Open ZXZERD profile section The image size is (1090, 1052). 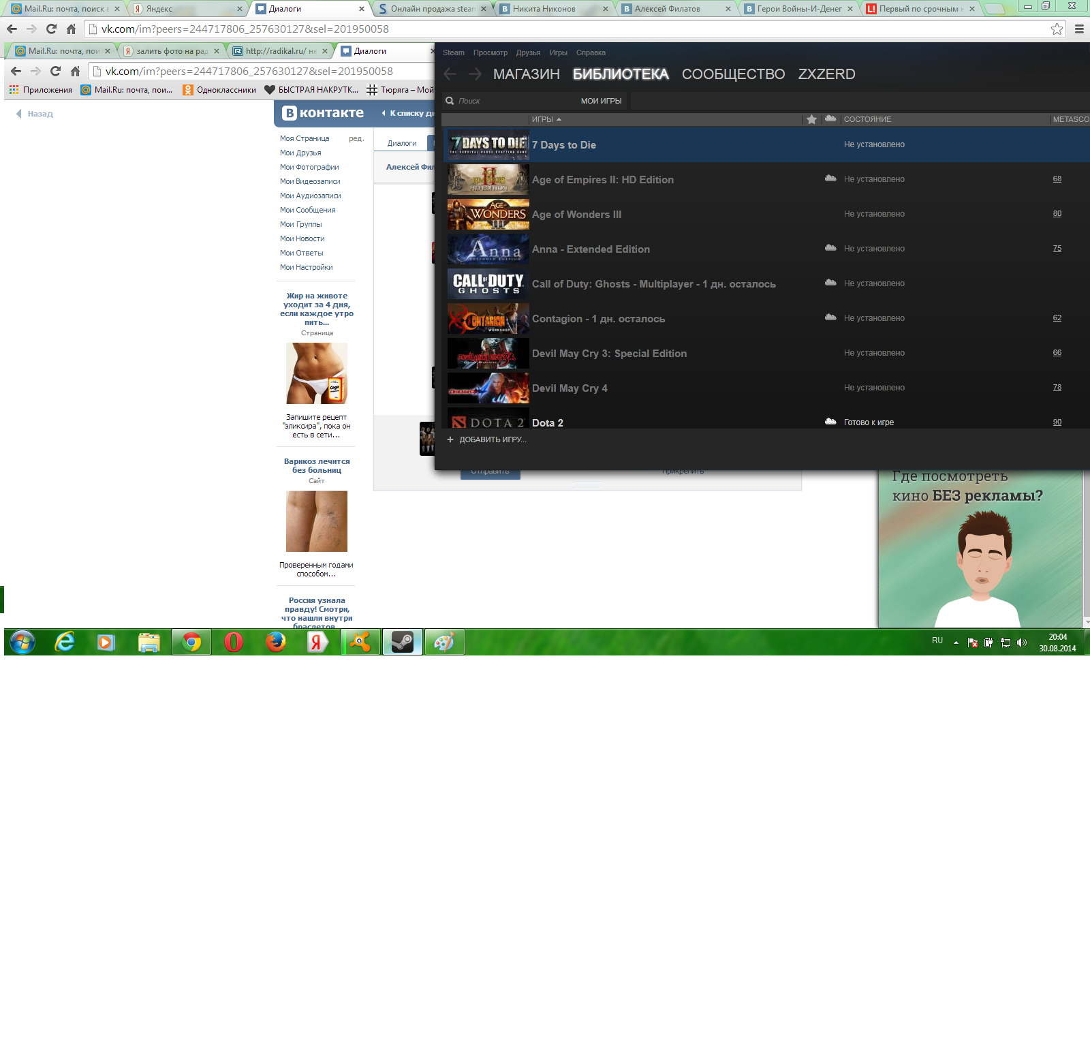click(826, 74)
